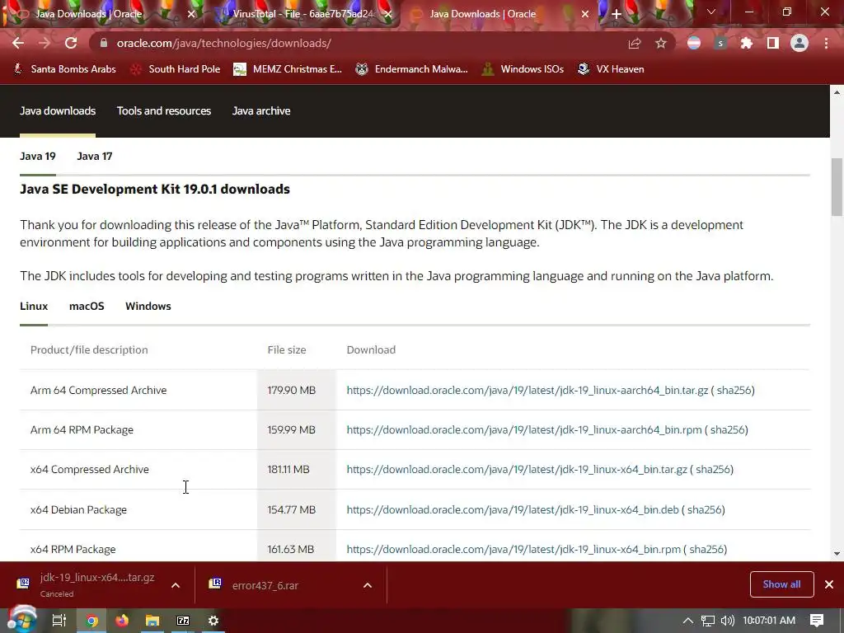Open 7-Zip from the taskbar
The image size is (844, 633).
[x=183, y=621]
